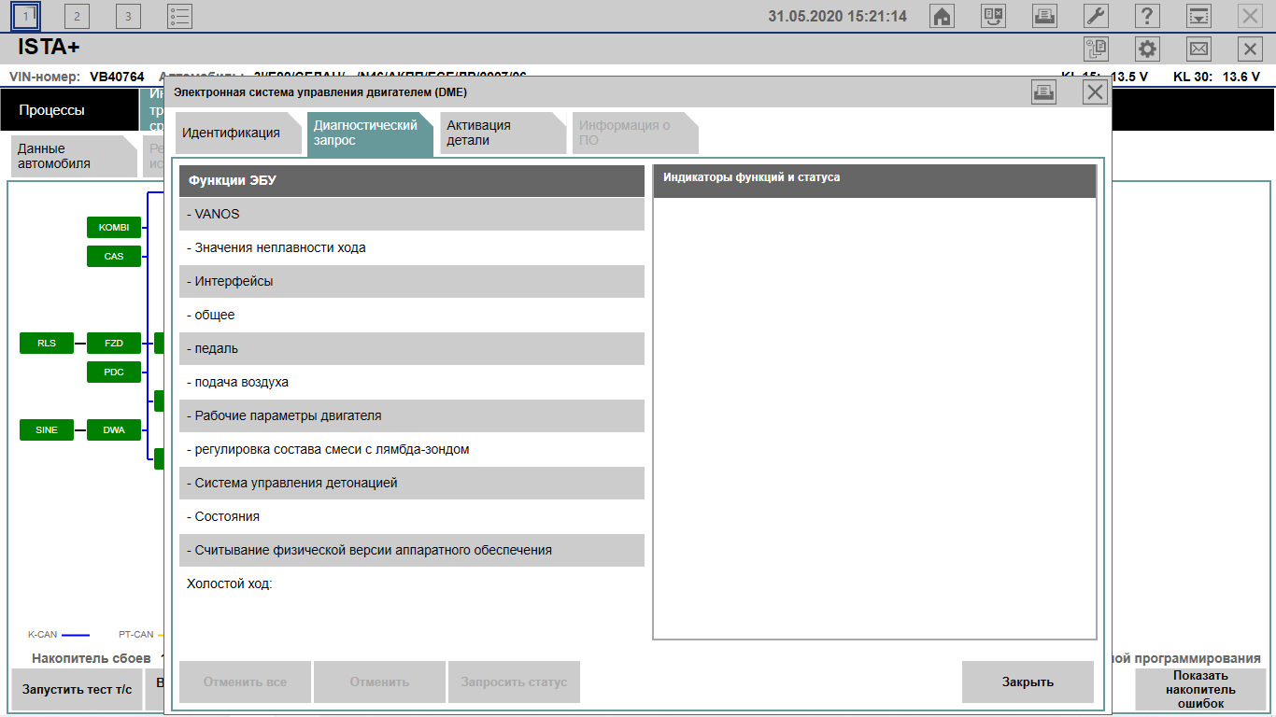This screenshot has height=717, width=1276.
Task: Click the Отменить button
Action: (379, 682)
